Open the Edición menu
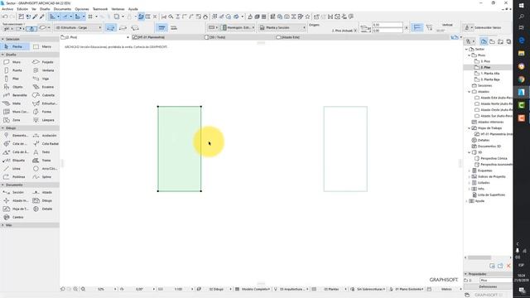Screen dimensions: 530x298 click(22, 9)
